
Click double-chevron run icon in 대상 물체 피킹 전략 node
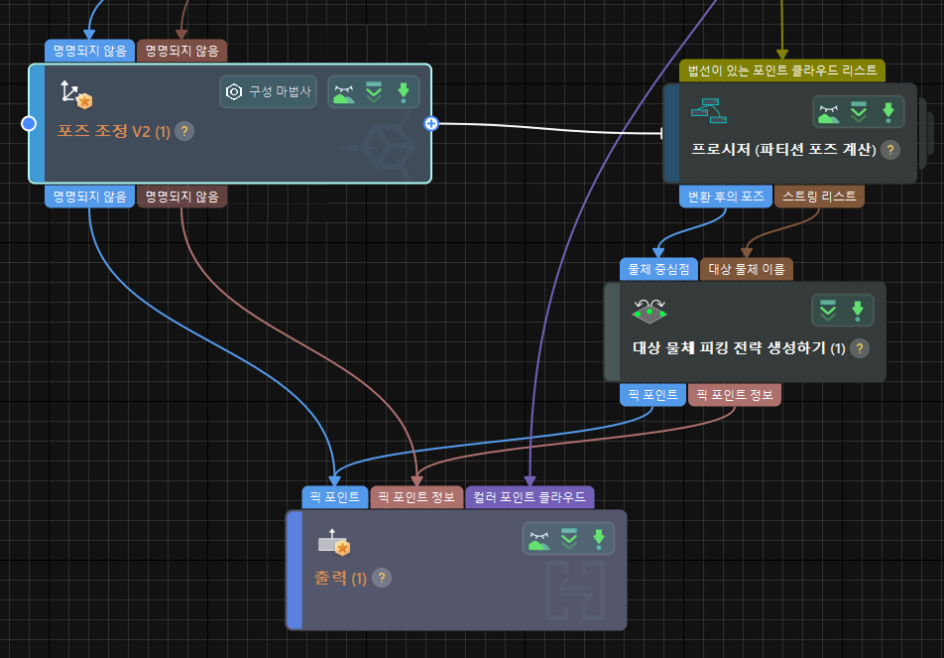click(x=828, y=311)
